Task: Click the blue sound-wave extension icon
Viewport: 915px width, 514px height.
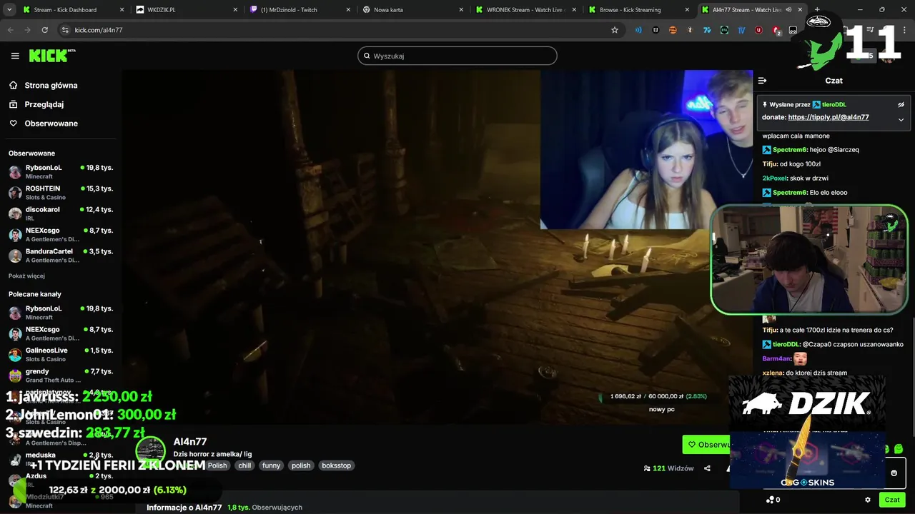Action: point(638,30)
